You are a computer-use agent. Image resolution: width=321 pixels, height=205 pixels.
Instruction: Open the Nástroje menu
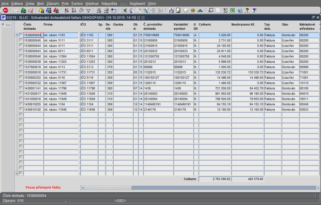92,4
